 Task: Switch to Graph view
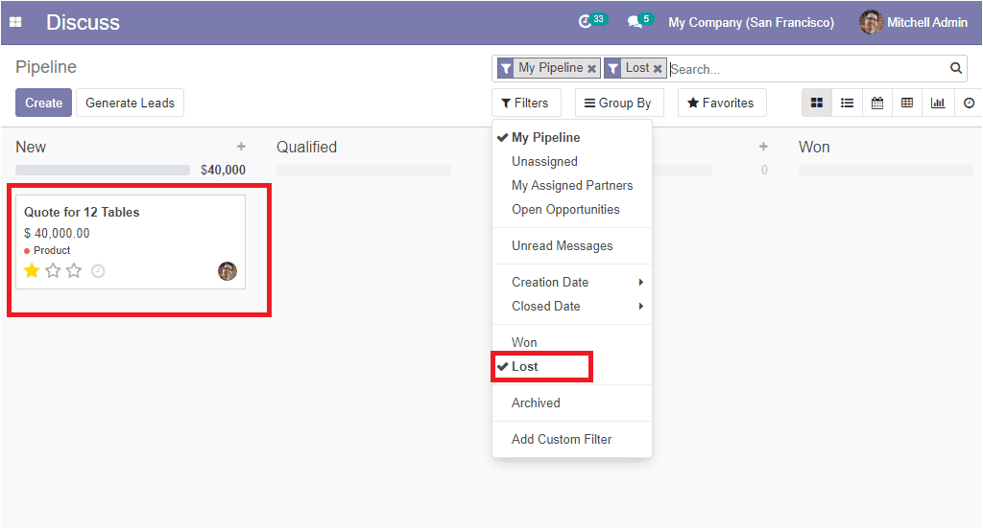point(938,103)
